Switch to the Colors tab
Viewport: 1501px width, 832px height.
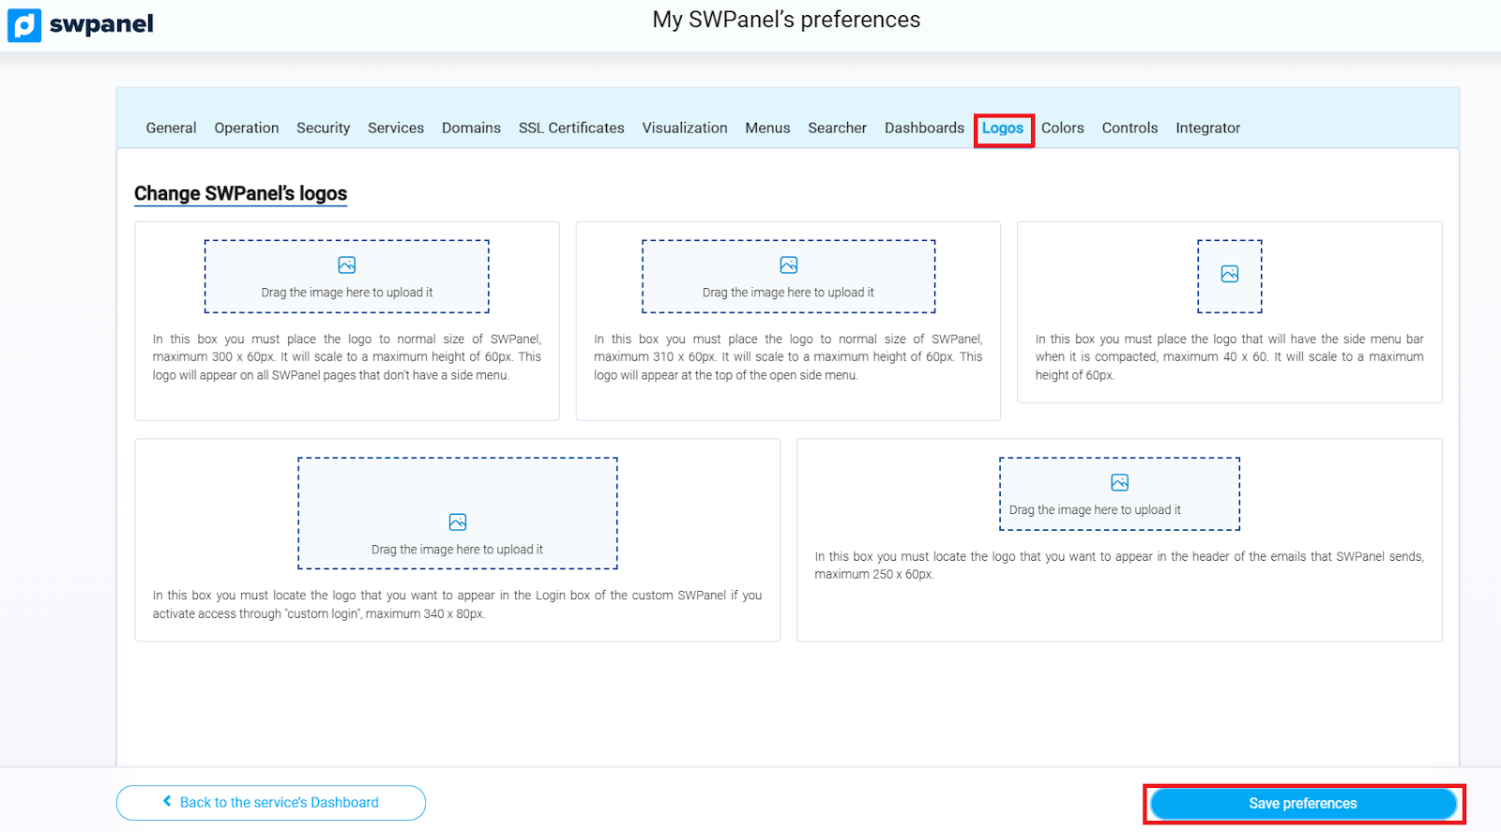click(x=1062, y=129)
